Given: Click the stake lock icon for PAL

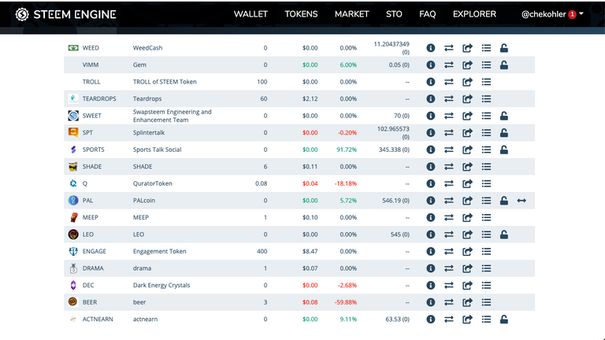Looking at the screenshot, I should click(x=504, y=201).
